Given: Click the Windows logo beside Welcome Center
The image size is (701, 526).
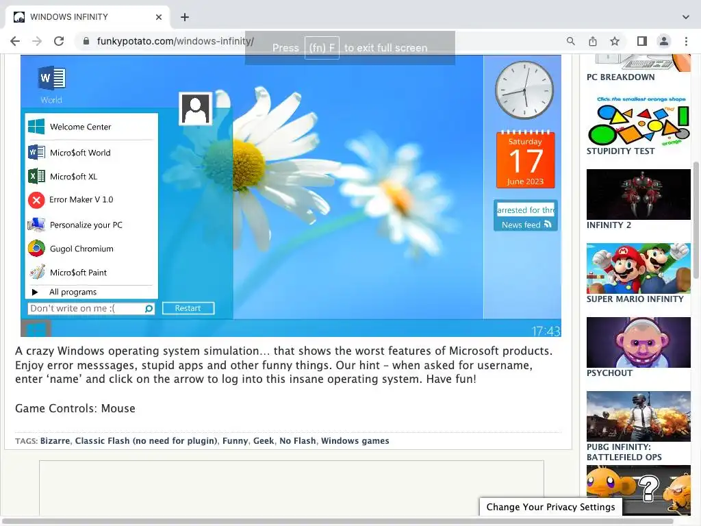Looking at the screenshot, I should pos(36,127).
